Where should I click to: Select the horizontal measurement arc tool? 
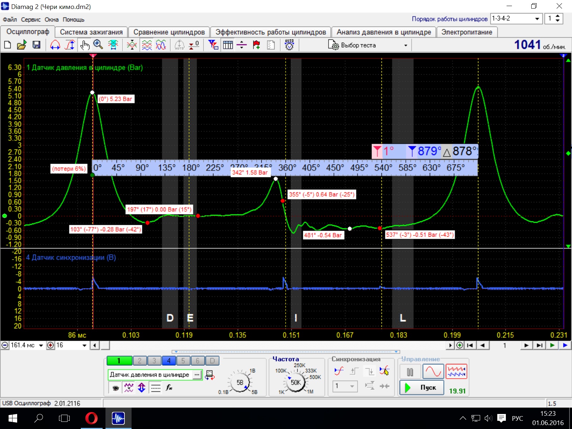click(55, 45)
